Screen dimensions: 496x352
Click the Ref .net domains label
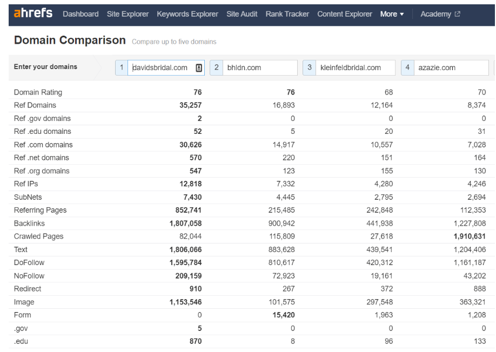point(42,158)
